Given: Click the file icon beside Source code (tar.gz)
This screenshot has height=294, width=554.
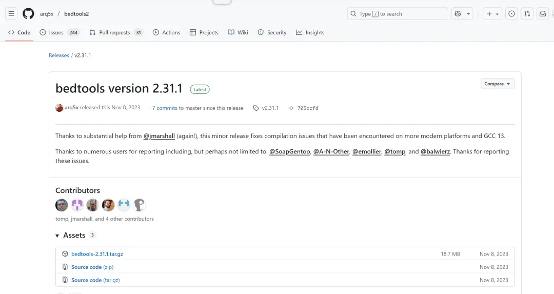Looking at the screenshot, I should coord(65,280).
